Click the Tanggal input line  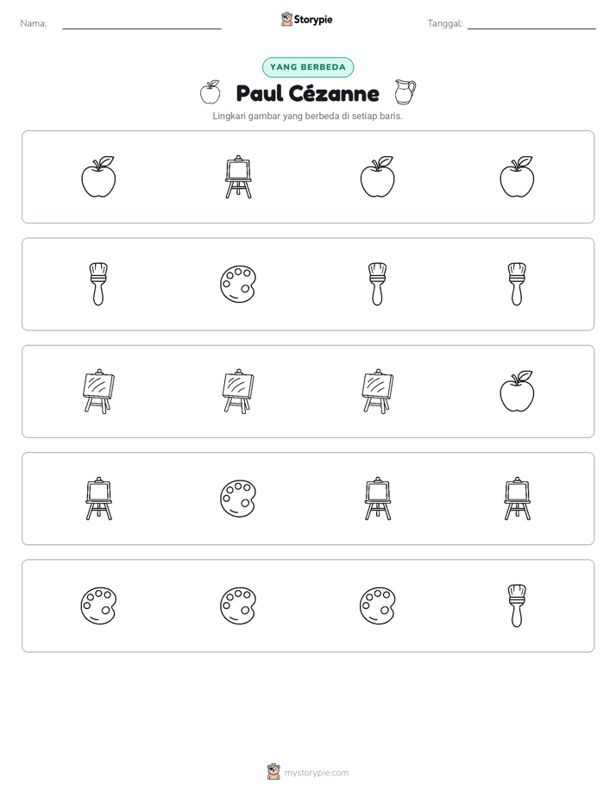[x=531, y=25]
